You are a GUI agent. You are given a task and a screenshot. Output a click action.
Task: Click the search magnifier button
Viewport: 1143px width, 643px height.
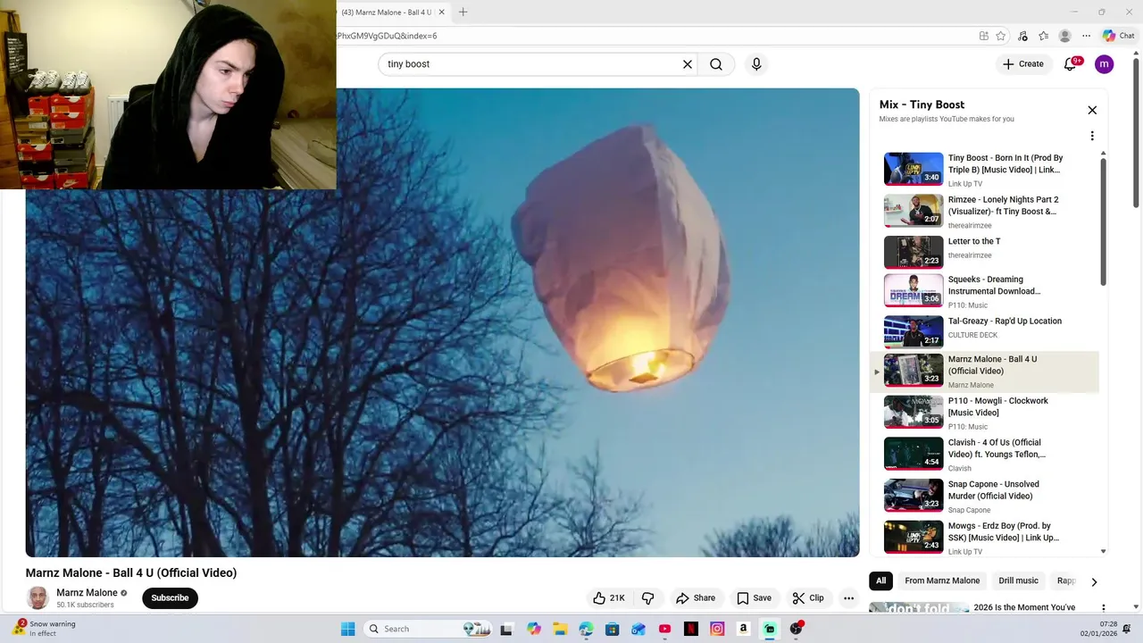[x=716, y=64]
